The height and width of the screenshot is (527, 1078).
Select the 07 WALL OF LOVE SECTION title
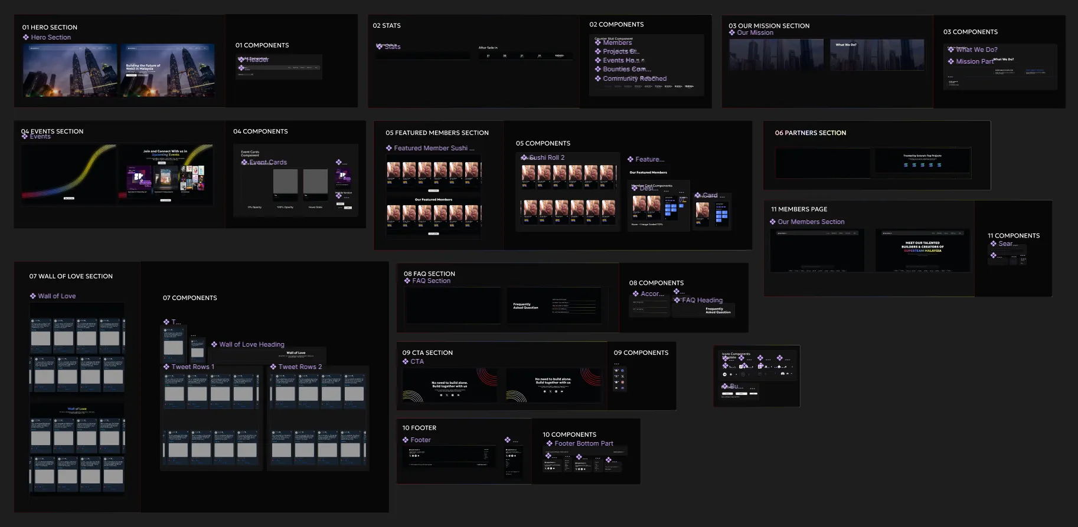tap(71, 276)
